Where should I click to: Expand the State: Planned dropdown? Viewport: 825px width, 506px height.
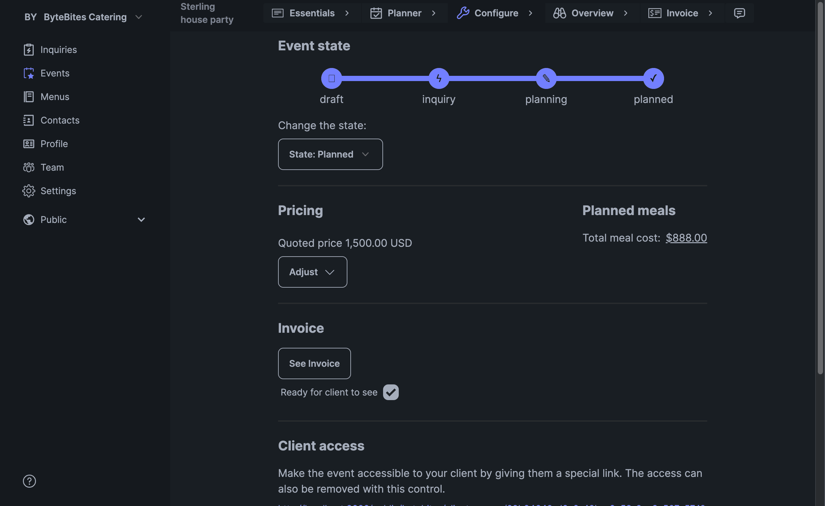pos(330,154)
